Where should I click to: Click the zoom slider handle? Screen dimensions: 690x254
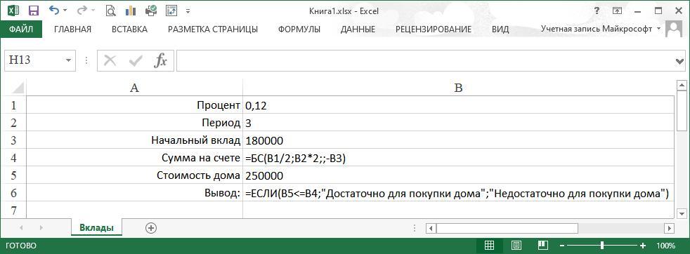pyautogui.click(x=602, y=245)
